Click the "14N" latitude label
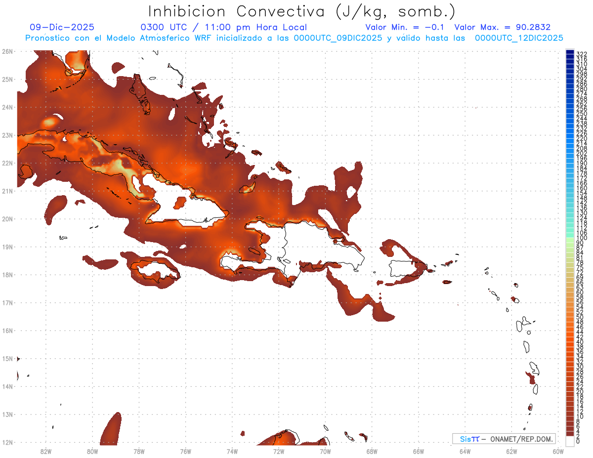593x458 pixels. coord(7,386)
